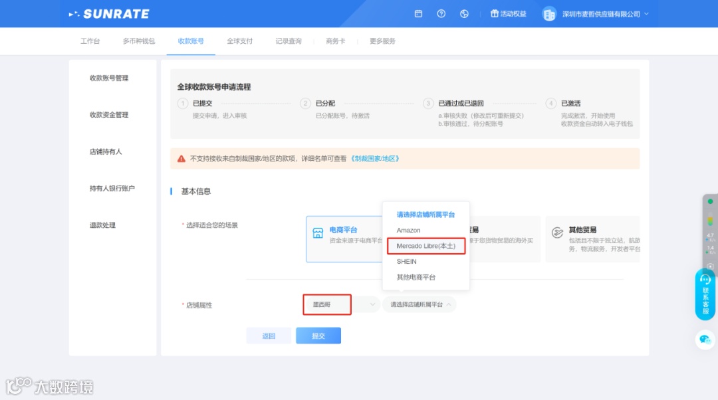
Task: Open 记录查询 tab
Action: tap(289, 41)
